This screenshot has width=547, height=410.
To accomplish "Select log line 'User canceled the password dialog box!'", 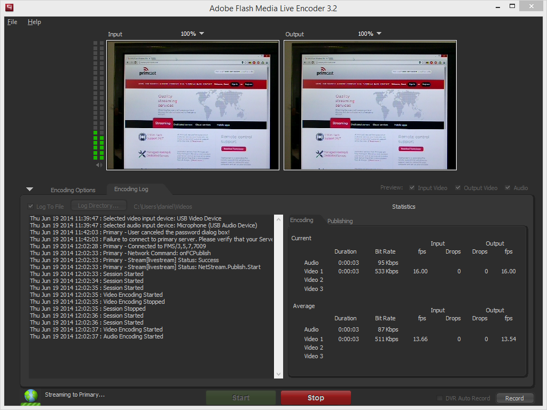I will (130, 232).
